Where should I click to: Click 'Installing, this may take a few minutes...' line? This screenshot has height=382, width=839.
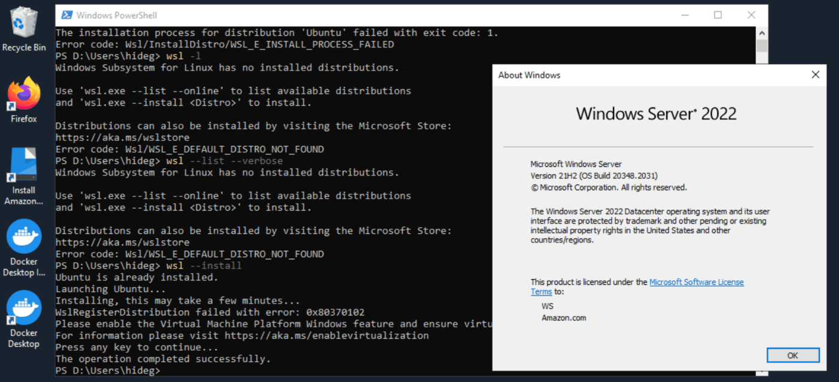177,301
